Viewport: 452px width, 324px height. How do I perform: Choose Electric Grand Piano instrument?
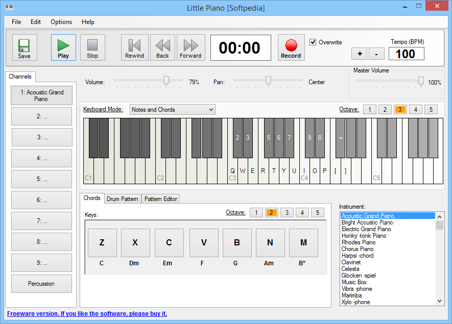388,229
